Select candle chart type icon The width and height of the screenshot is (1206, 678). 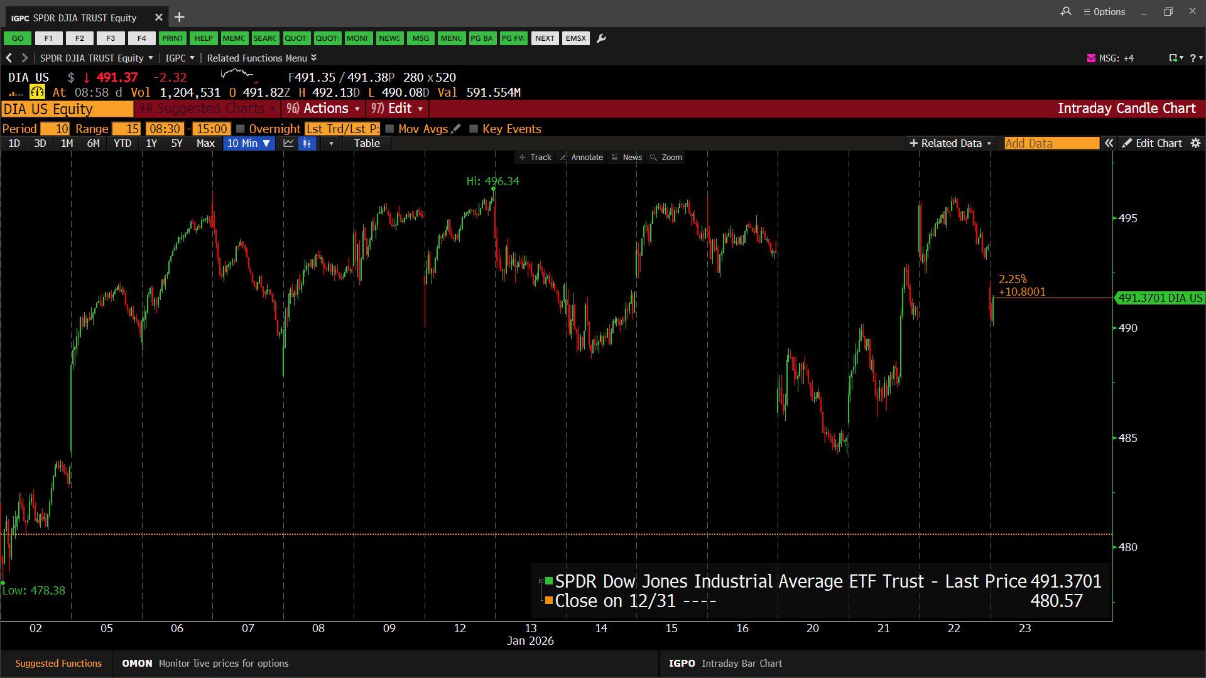(x=307, y=143)
